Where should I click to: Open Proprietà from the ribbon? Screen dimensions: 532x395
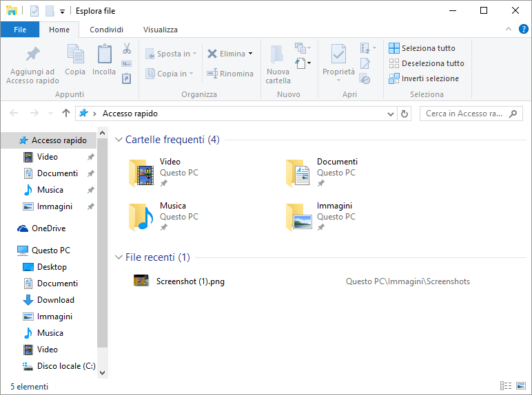[338, 54]
